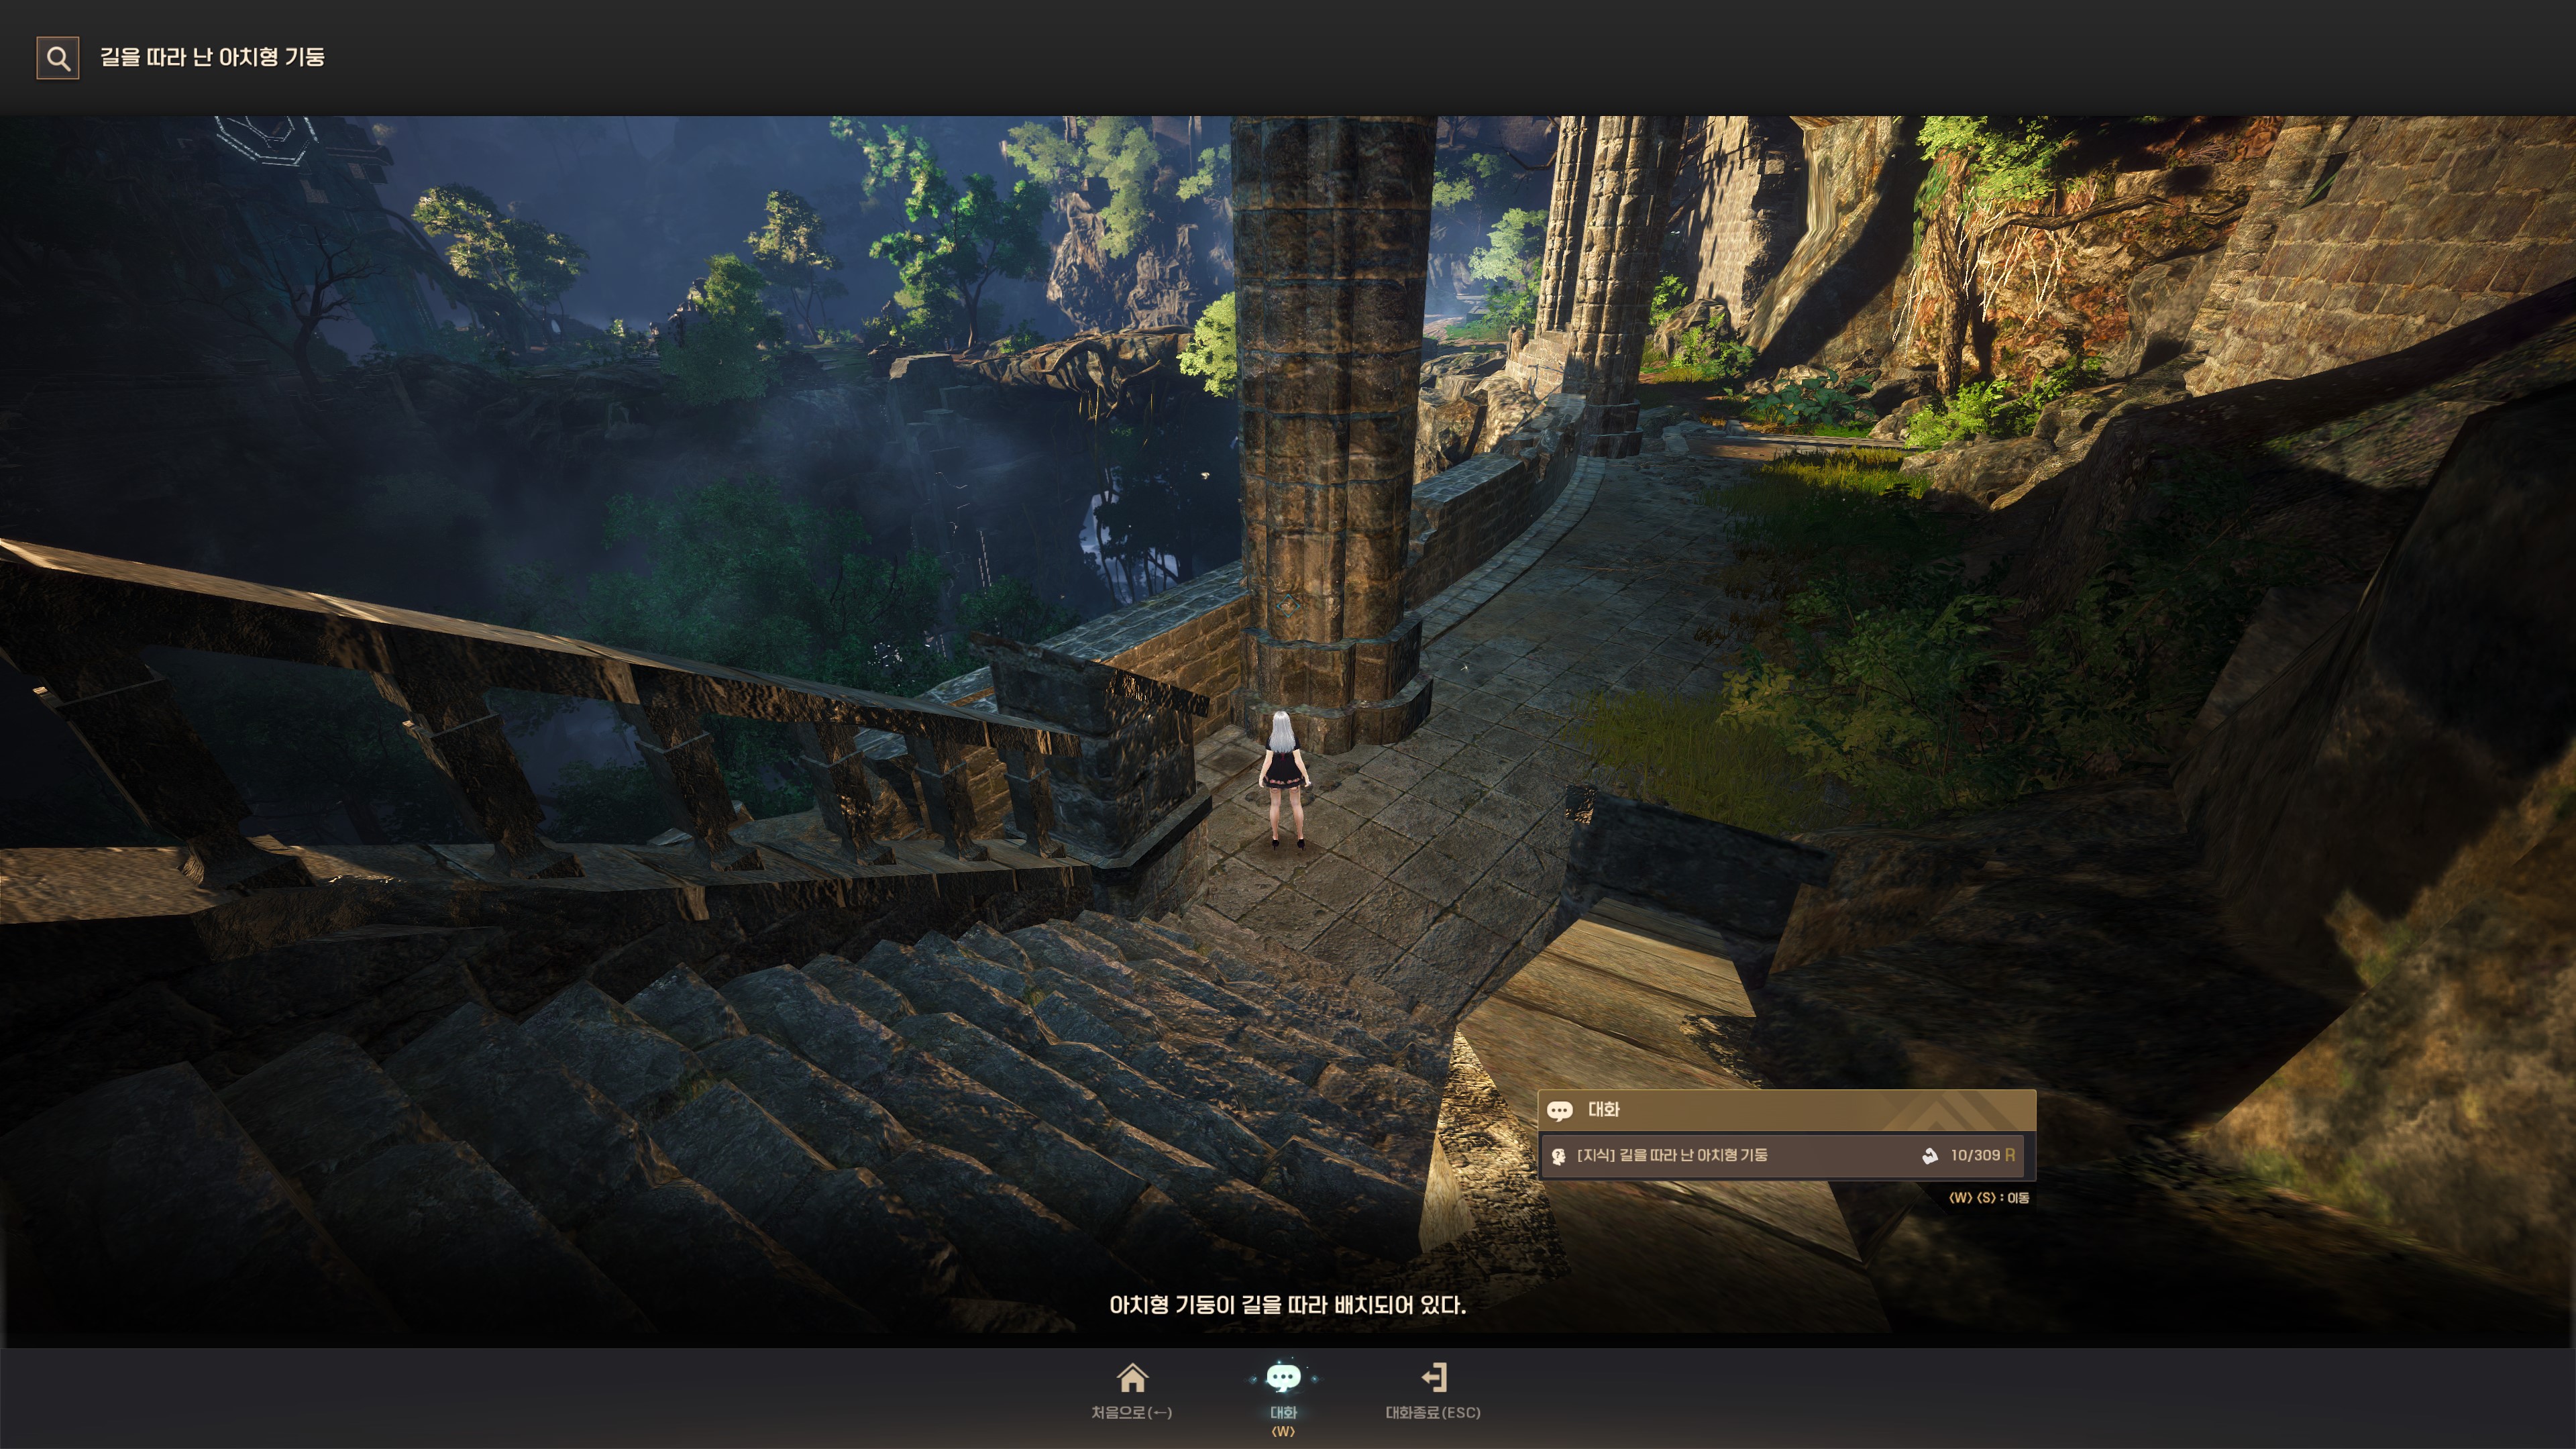Click the home icon in bottom bar
Screen dimensions: 2576x1449
[x=1132, y=1378]
